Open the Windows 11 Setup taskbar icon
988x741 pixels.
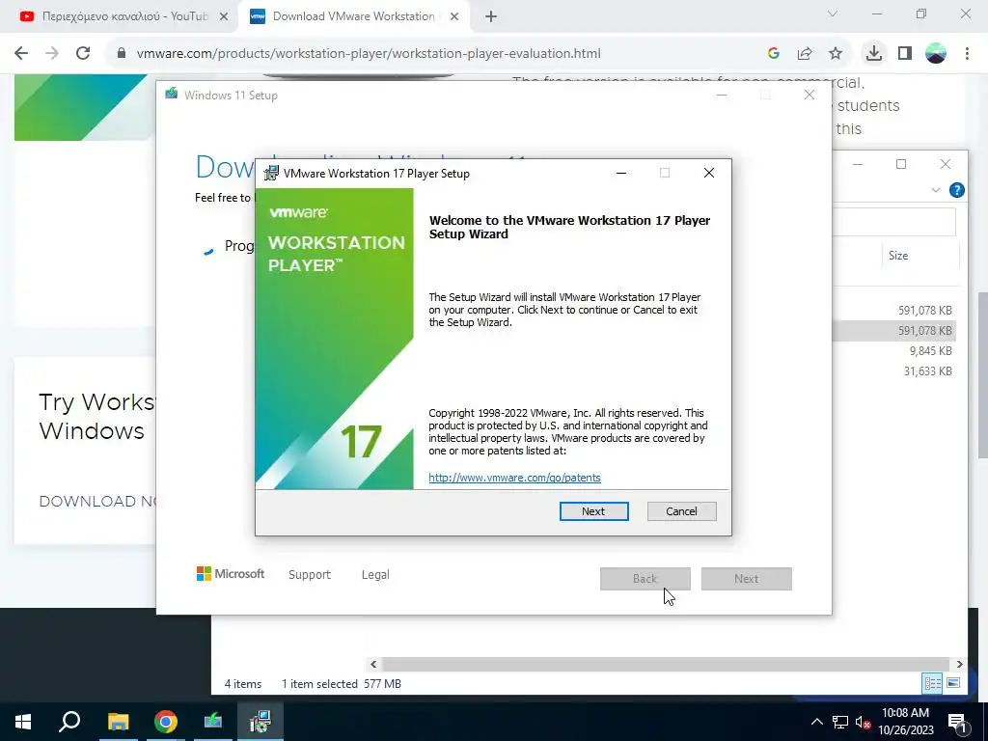click(x=212, y=722)
